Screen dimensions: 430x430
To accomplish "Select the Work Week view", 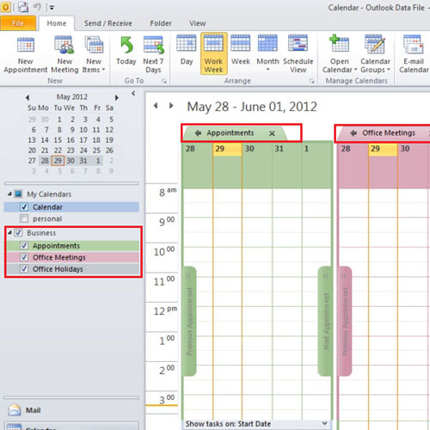I will click(213, 53).
